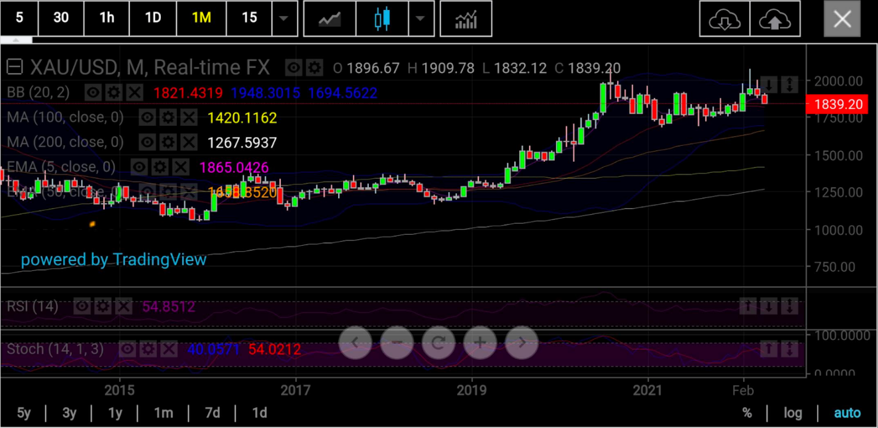The width and height of the screenshot is (878, 428).
Task: Toggle visibility eye of XAU/USD series
Action: 294,67
